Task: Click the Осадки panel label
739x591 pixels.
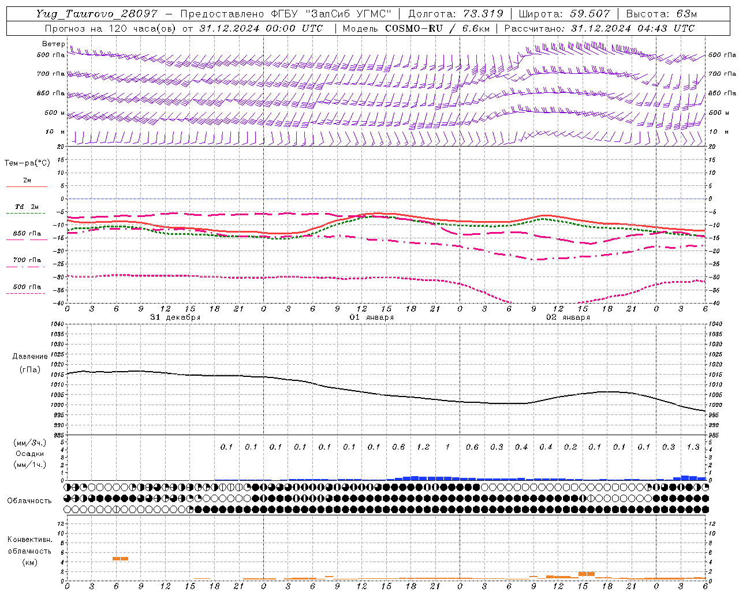Action: point(30,454)
